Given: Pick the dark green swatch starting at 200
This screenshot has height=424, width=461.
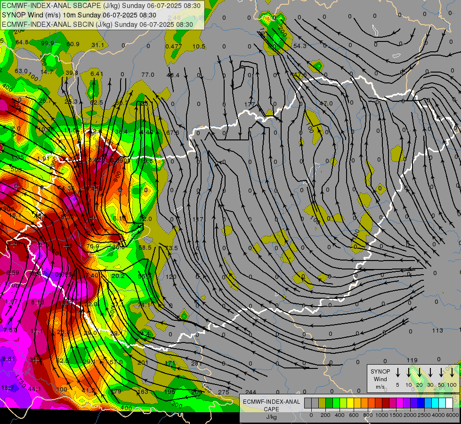Looking at the screenshot, I should (329, 403).
